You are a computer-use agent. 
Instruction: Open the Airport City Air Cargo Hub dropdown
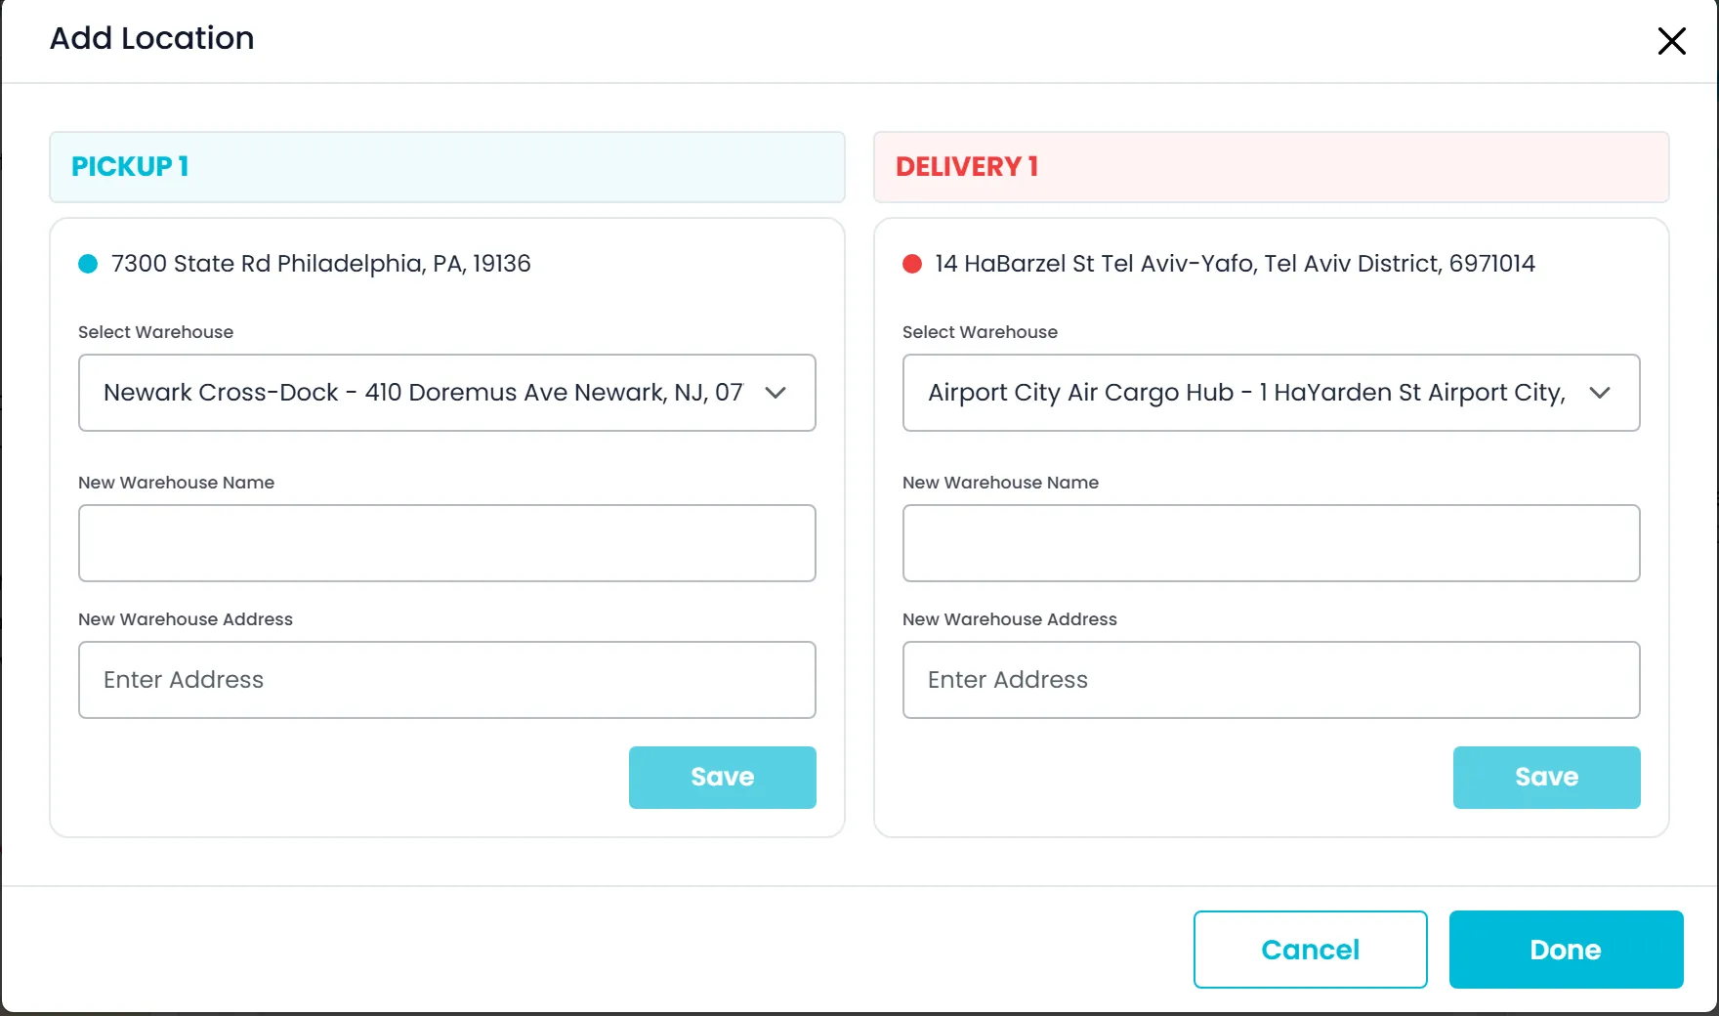[1271, 393]
